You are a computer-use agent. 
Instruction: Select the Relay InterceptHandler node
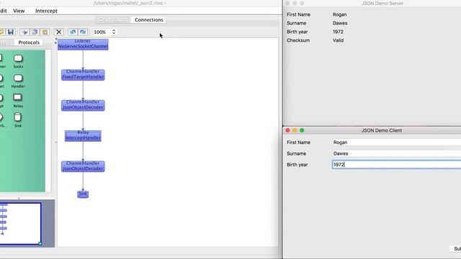pos(83,136)
